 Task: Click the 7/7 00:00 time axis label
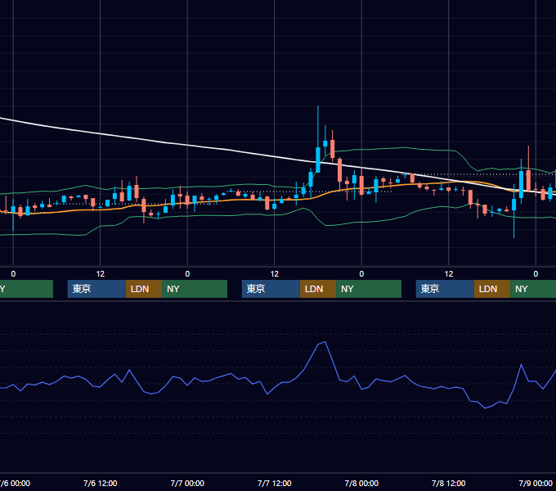pyautogui.click(x=187, y=483)
